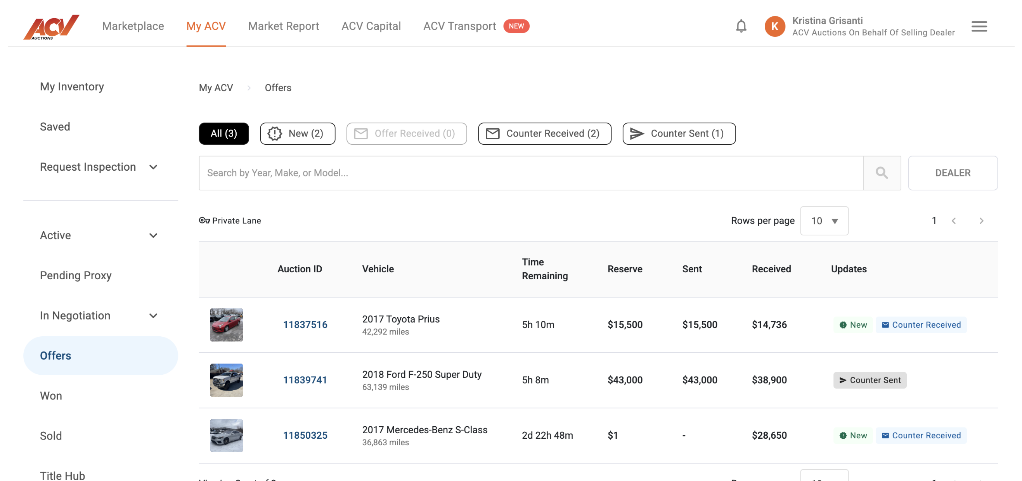Click the Updates column header

tap(849, 268)
